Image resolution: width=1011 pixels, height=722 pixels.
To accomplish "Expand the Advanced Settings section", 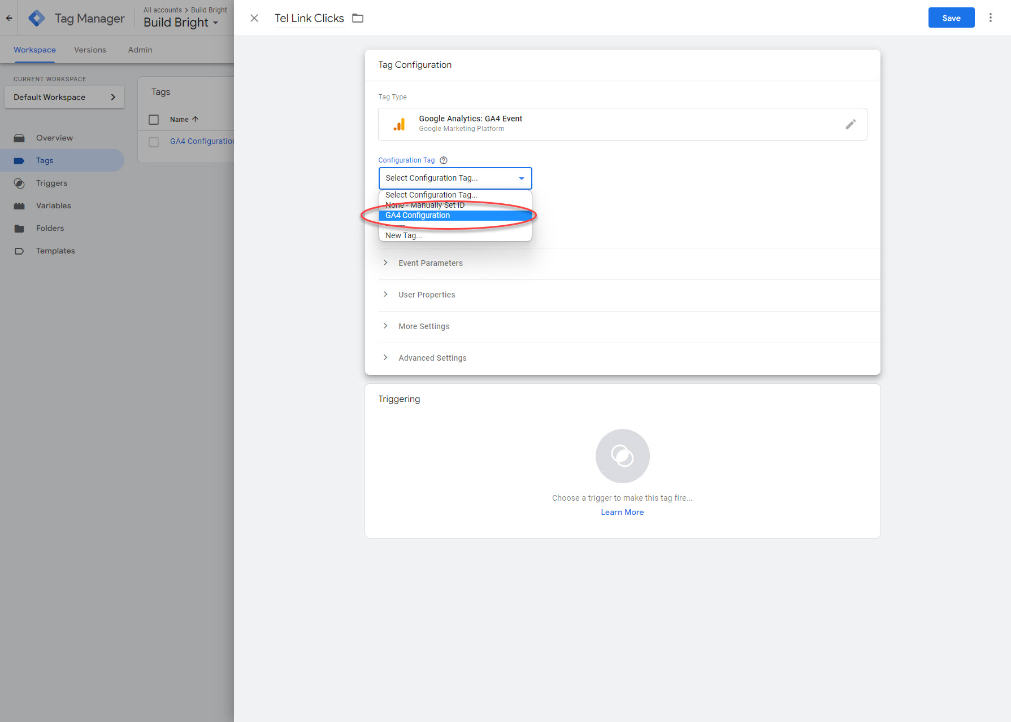I will 432,358.
